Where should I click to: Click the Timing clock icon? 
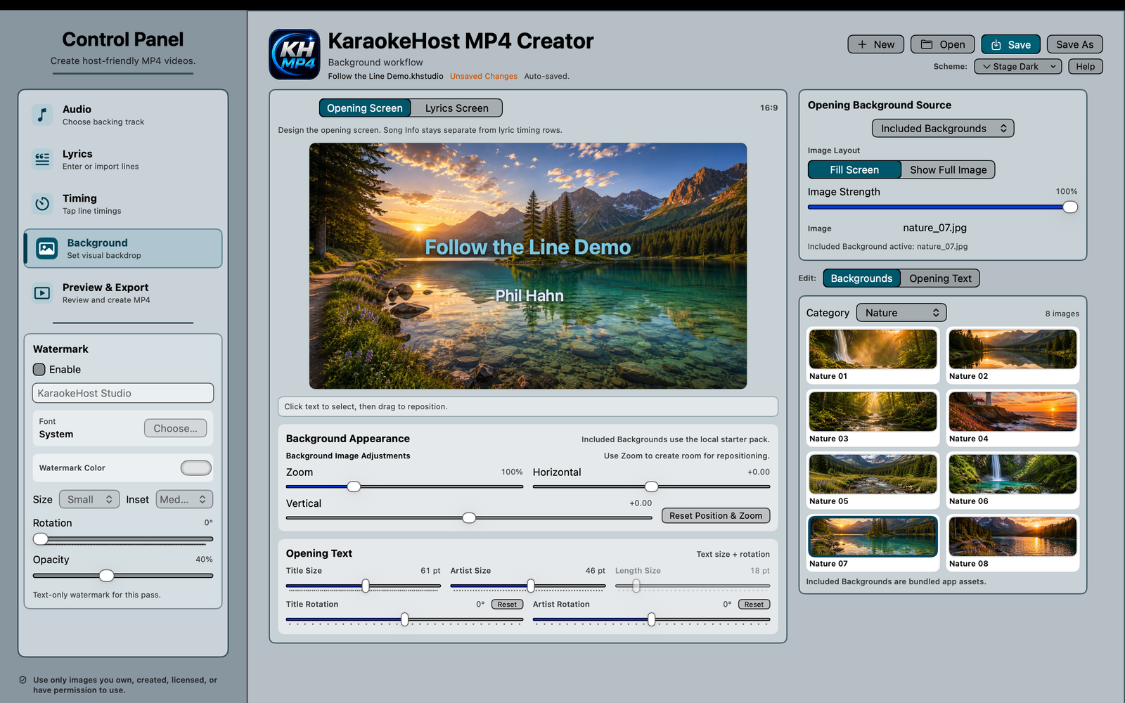pos(42,204)
